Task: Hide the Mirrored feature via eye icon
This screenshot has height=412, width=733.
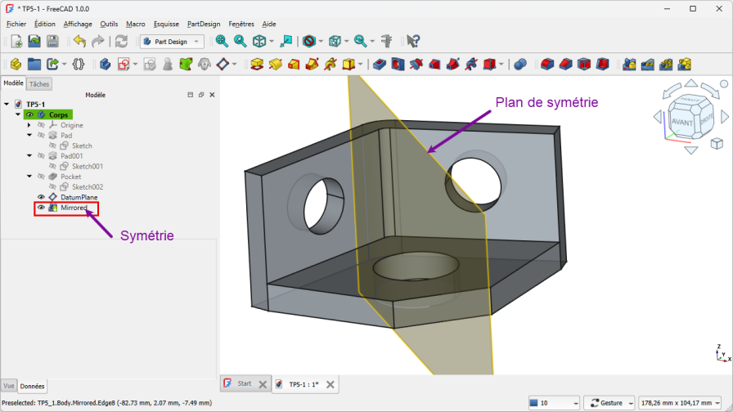Action: 41,208
